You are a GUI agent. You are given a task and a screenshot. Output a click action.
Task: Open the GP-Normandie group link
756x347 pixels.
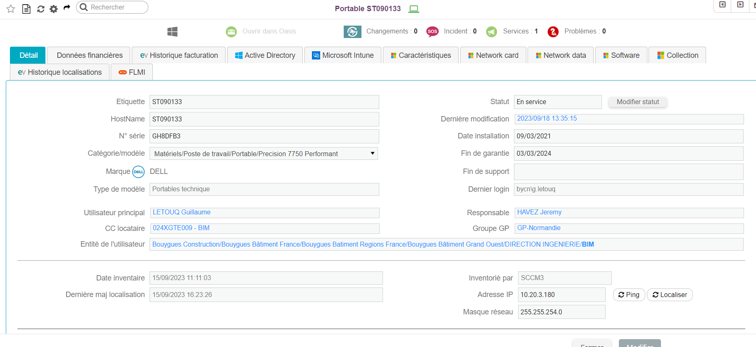(x=539, y=228)
